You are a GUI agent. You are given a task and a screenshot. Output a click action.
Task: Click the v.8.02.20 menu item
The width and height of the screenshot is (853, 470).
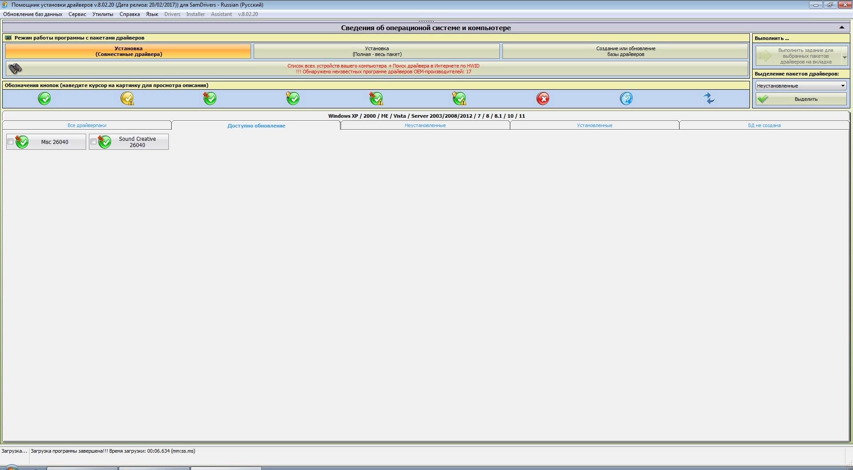[x=248, y=14]
